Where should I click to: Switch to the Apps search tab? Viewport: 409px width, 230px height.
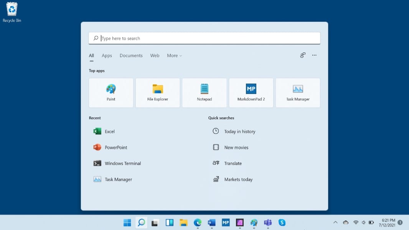coord(107,56)
